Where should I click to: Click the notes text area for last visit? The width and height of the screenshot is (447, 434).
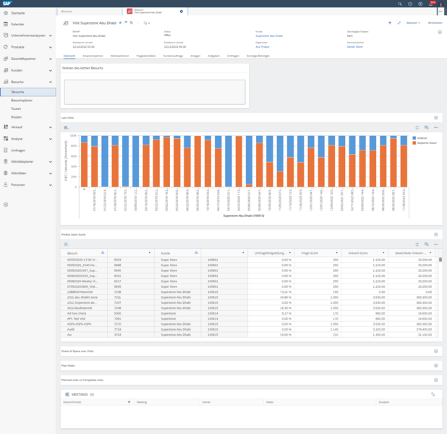click(x=155, y=92)
